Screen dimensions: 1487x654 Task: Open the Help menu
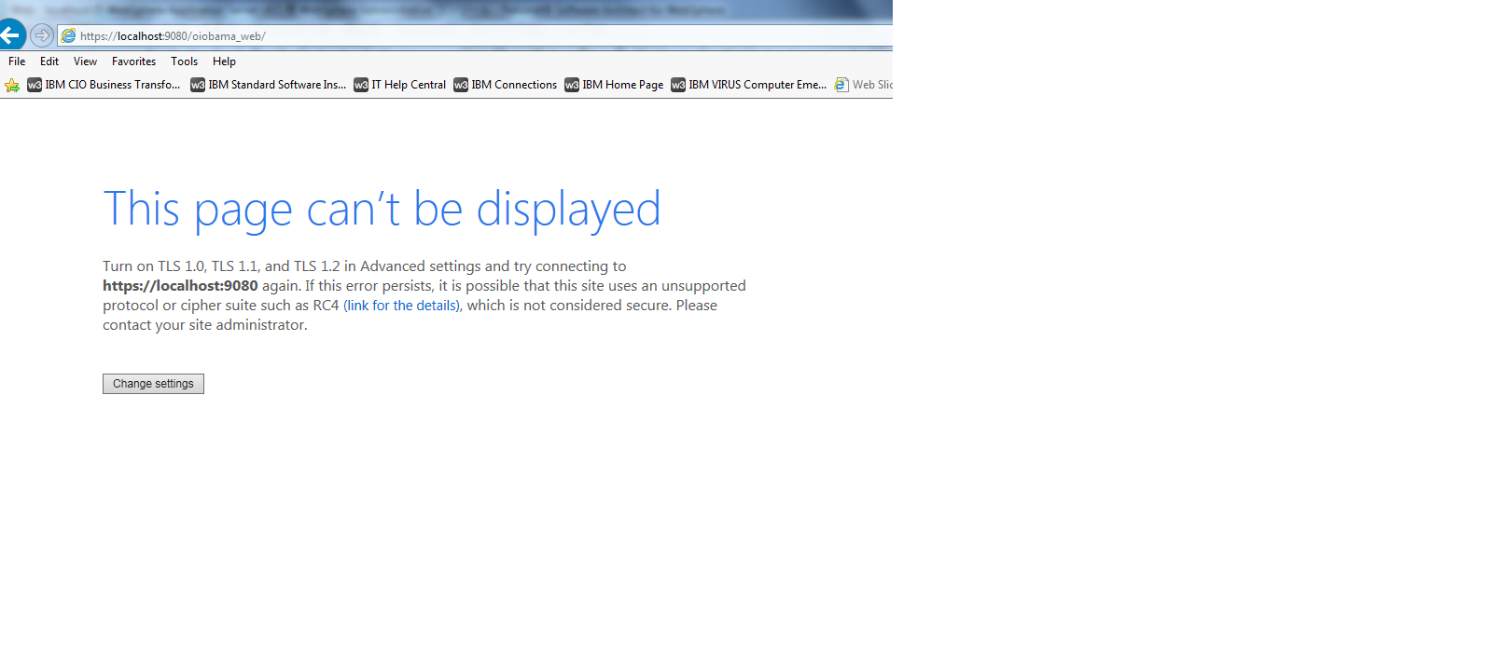[224, 61]
